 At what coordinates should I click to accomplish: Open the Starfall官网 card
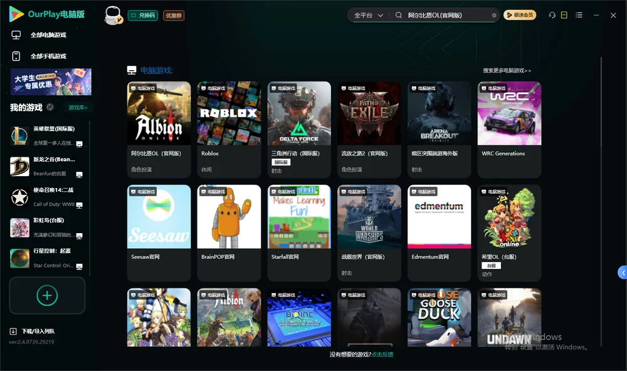tap(299, 233)
